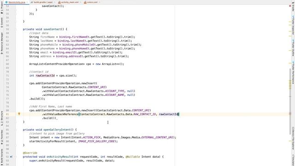Open the build.gradle (:app) tab

click(43, 2)
